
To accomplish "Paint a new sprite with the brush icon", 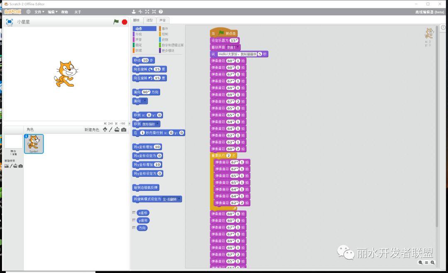I will point(111,129).
